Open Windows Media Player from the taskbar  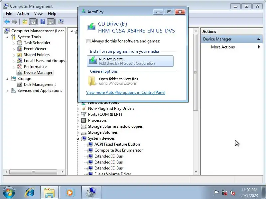(70, 192)
